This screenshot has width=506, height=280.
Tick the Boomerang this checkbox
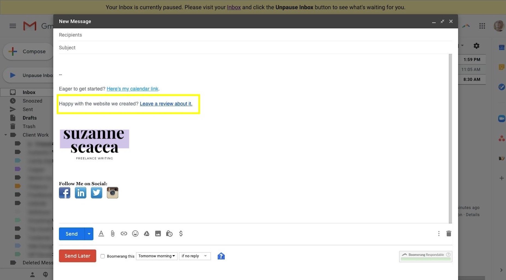[103, 256]
